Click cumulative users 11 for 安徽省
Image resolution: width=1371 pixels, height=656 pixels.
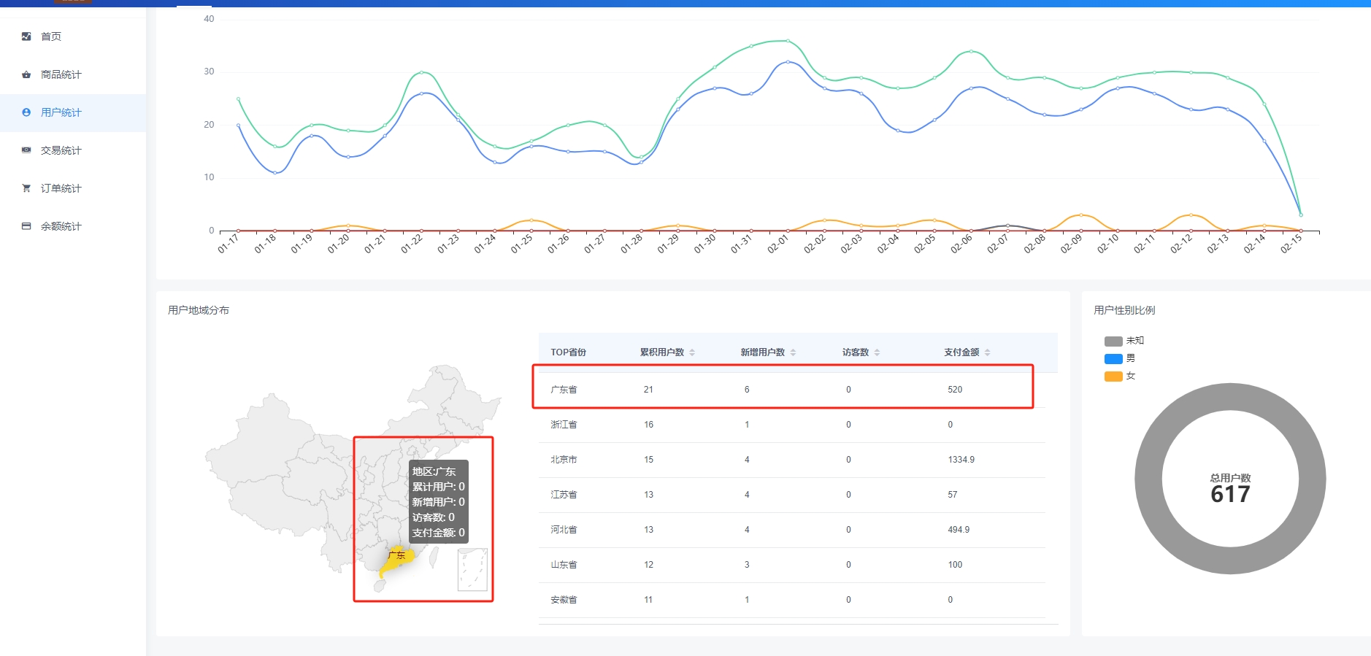click(648, 600)
